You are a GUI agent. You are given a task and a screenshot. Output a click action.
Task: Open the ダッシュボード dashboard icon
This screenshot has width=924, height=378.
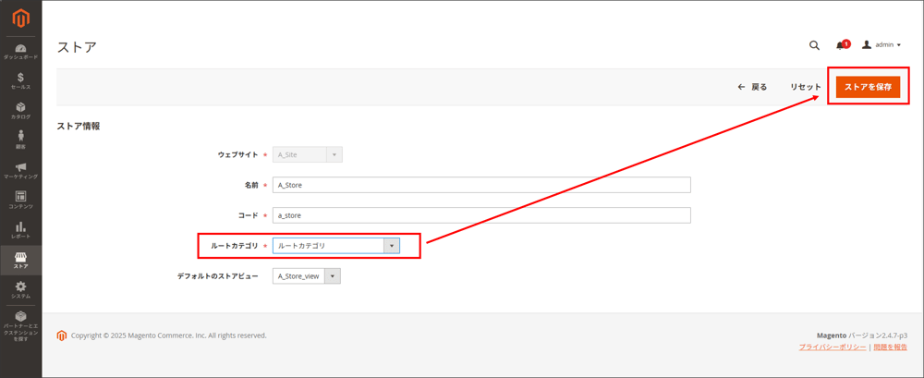click(20, 51)
